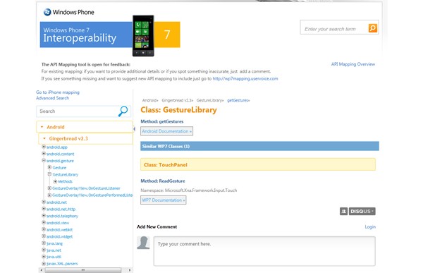423x273 pixels.
Task: Open the android.content package link
Action: [x=60, y=154]
